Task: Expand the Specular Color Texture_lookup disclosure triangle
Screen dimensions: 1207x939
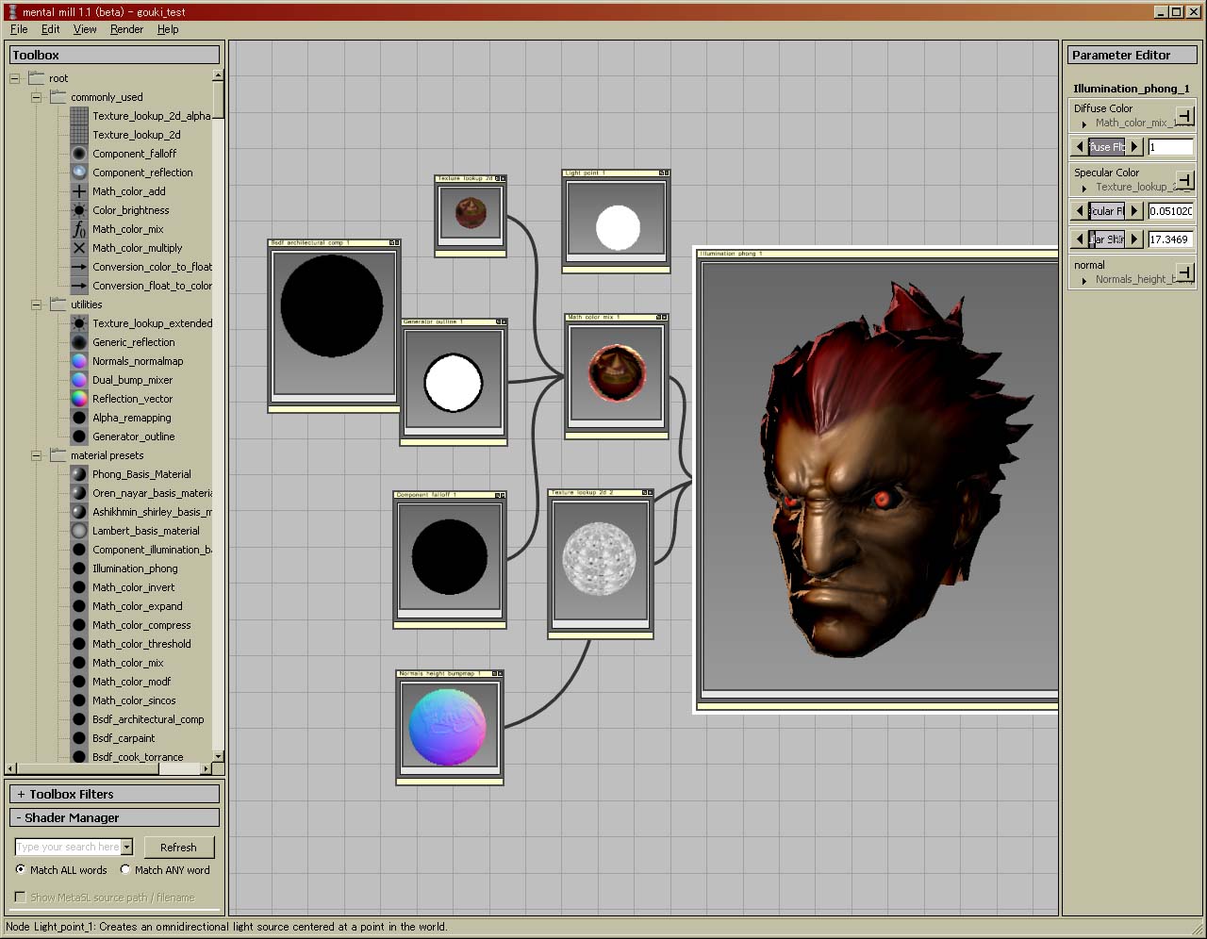Action: (1084, 188)
